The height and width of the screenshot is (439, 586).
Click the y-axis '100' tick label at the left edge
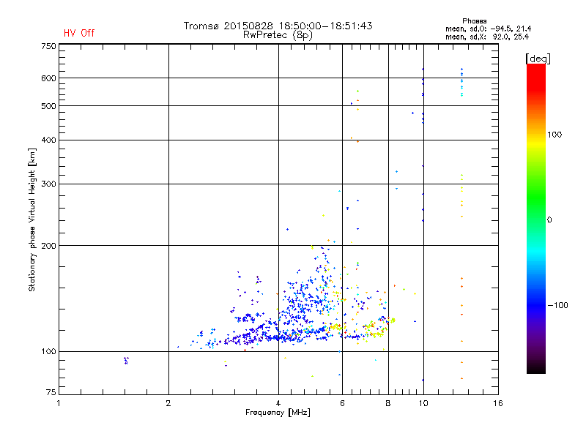(48, 351)
